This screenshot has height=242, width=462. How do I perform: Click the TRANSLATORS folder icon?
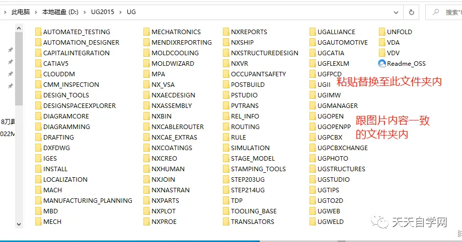[x=226, y=222]
